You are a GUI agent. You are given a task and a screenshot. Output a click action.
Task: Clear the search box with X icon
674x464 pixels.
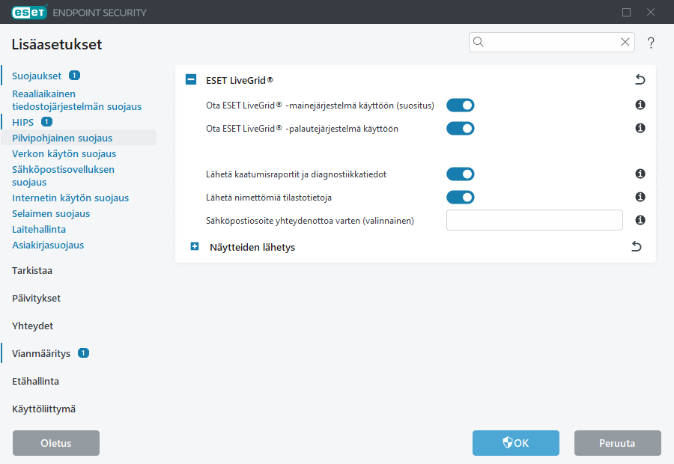point(625,42)
